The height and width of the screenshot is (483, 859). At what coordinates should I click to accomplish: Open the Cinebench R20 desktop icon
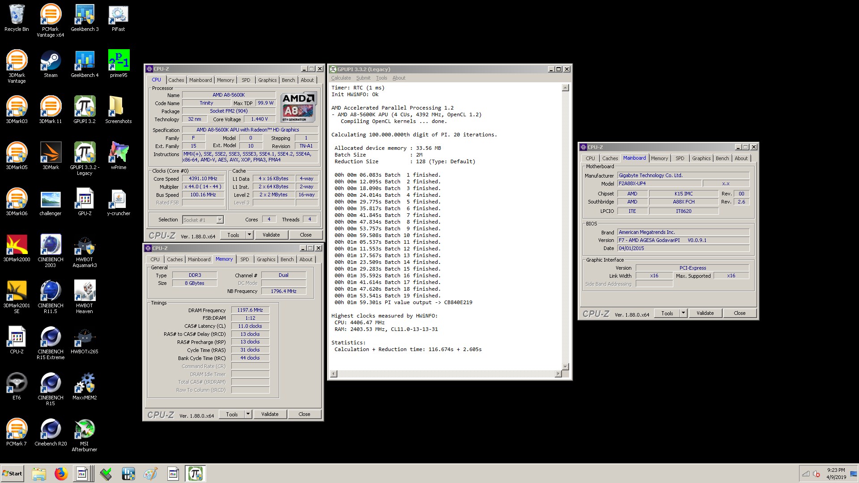pos(51,432)
